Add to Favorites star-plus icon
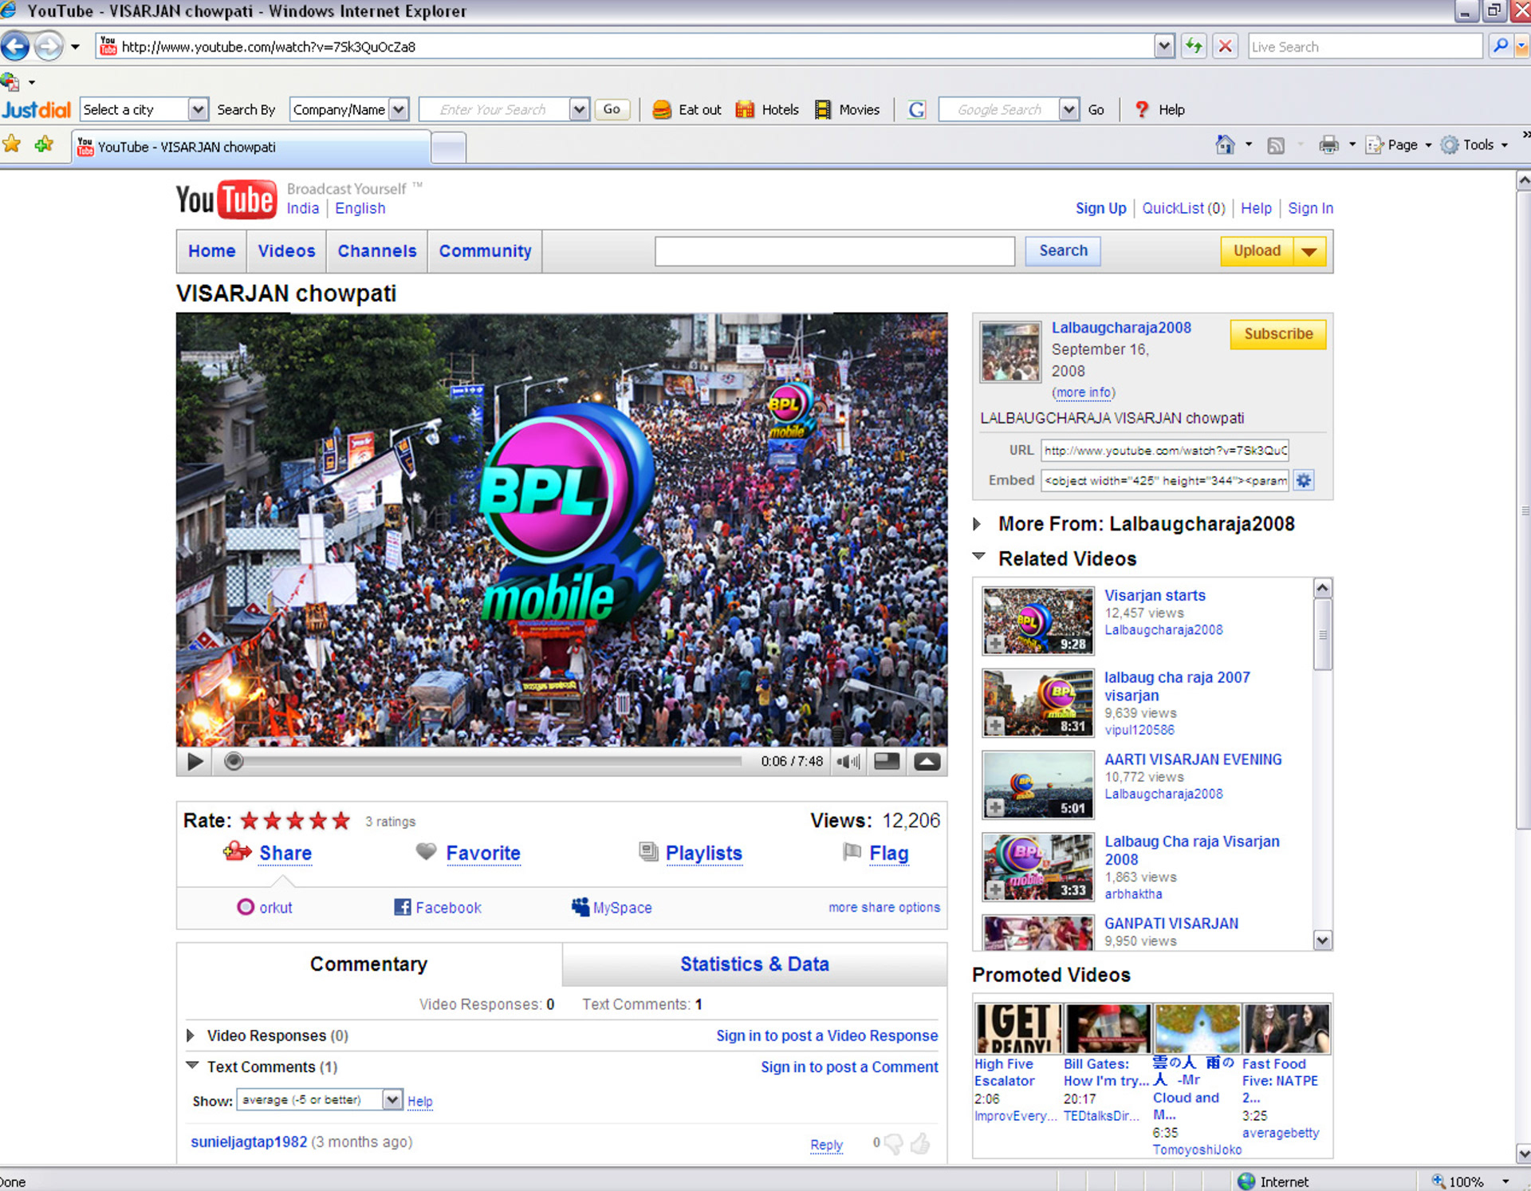Viewport: 1531px width, 1191px height. coord(44,144)
